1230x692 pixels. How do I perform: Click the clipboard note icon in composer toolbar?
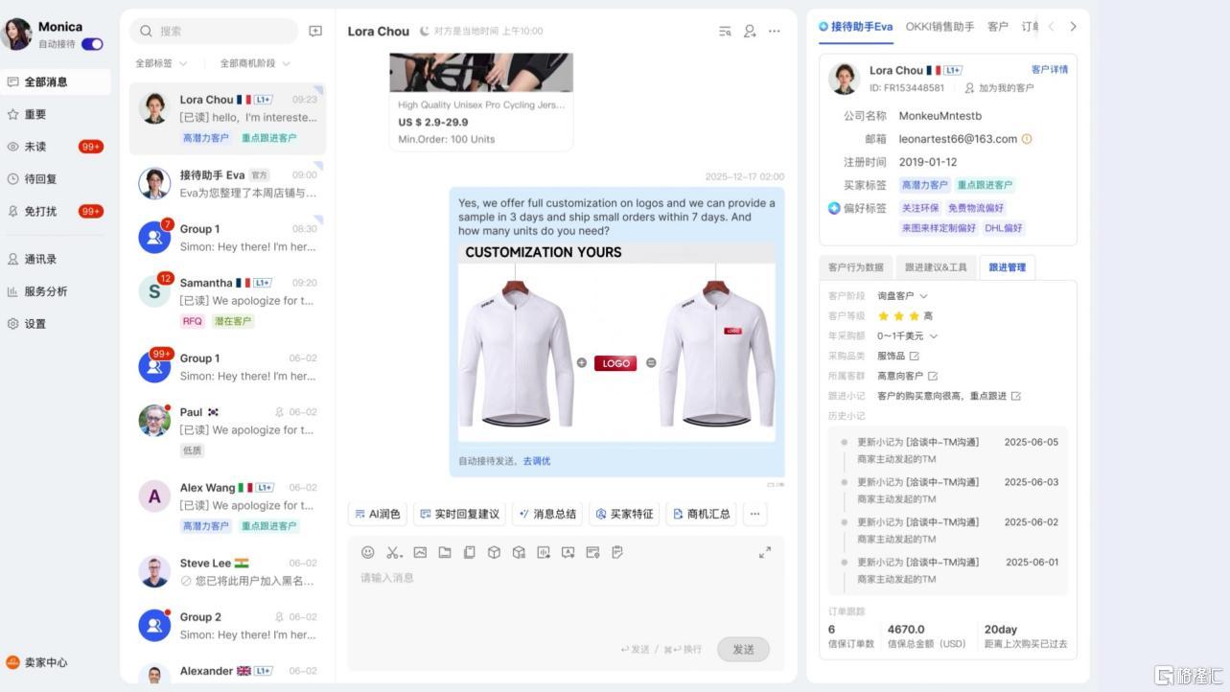point(617,552)
